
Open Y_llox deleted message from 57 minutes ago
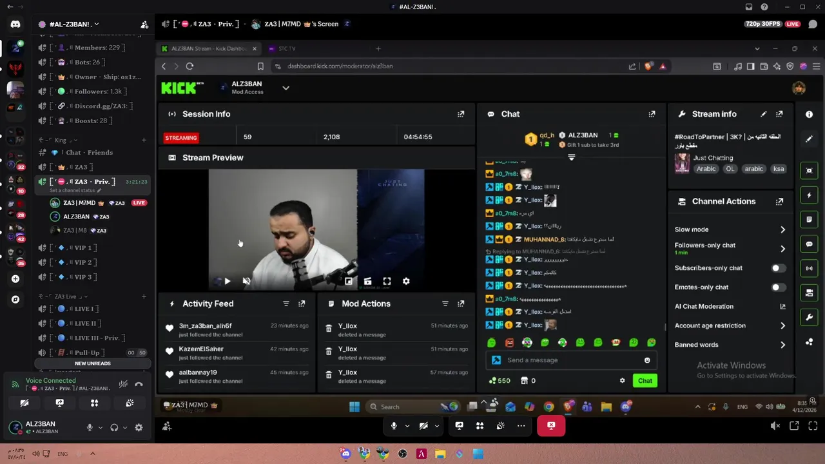click(x=398, y=376)
